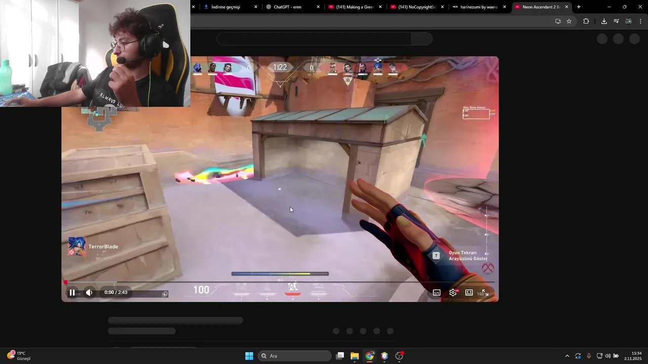Pause the YouTube video
The width and height of the screenshot is (648, 364).
point(72,292)
